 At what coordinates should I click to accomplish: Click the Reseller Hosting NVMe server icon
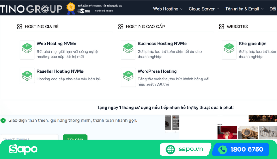click(x=27, y=75)
